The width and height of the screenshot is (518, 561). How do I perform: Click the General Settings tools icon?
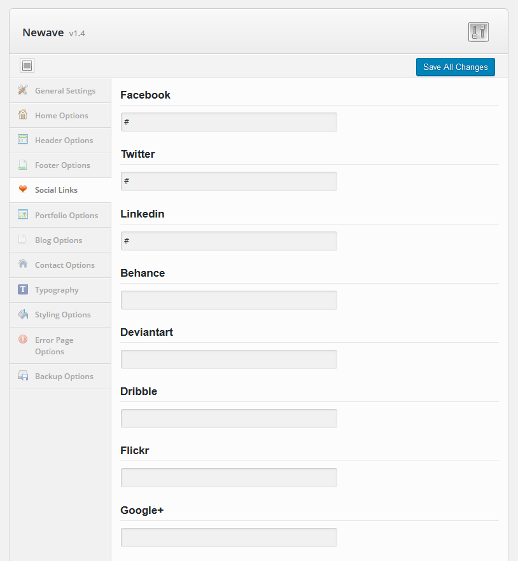(23, 90)
